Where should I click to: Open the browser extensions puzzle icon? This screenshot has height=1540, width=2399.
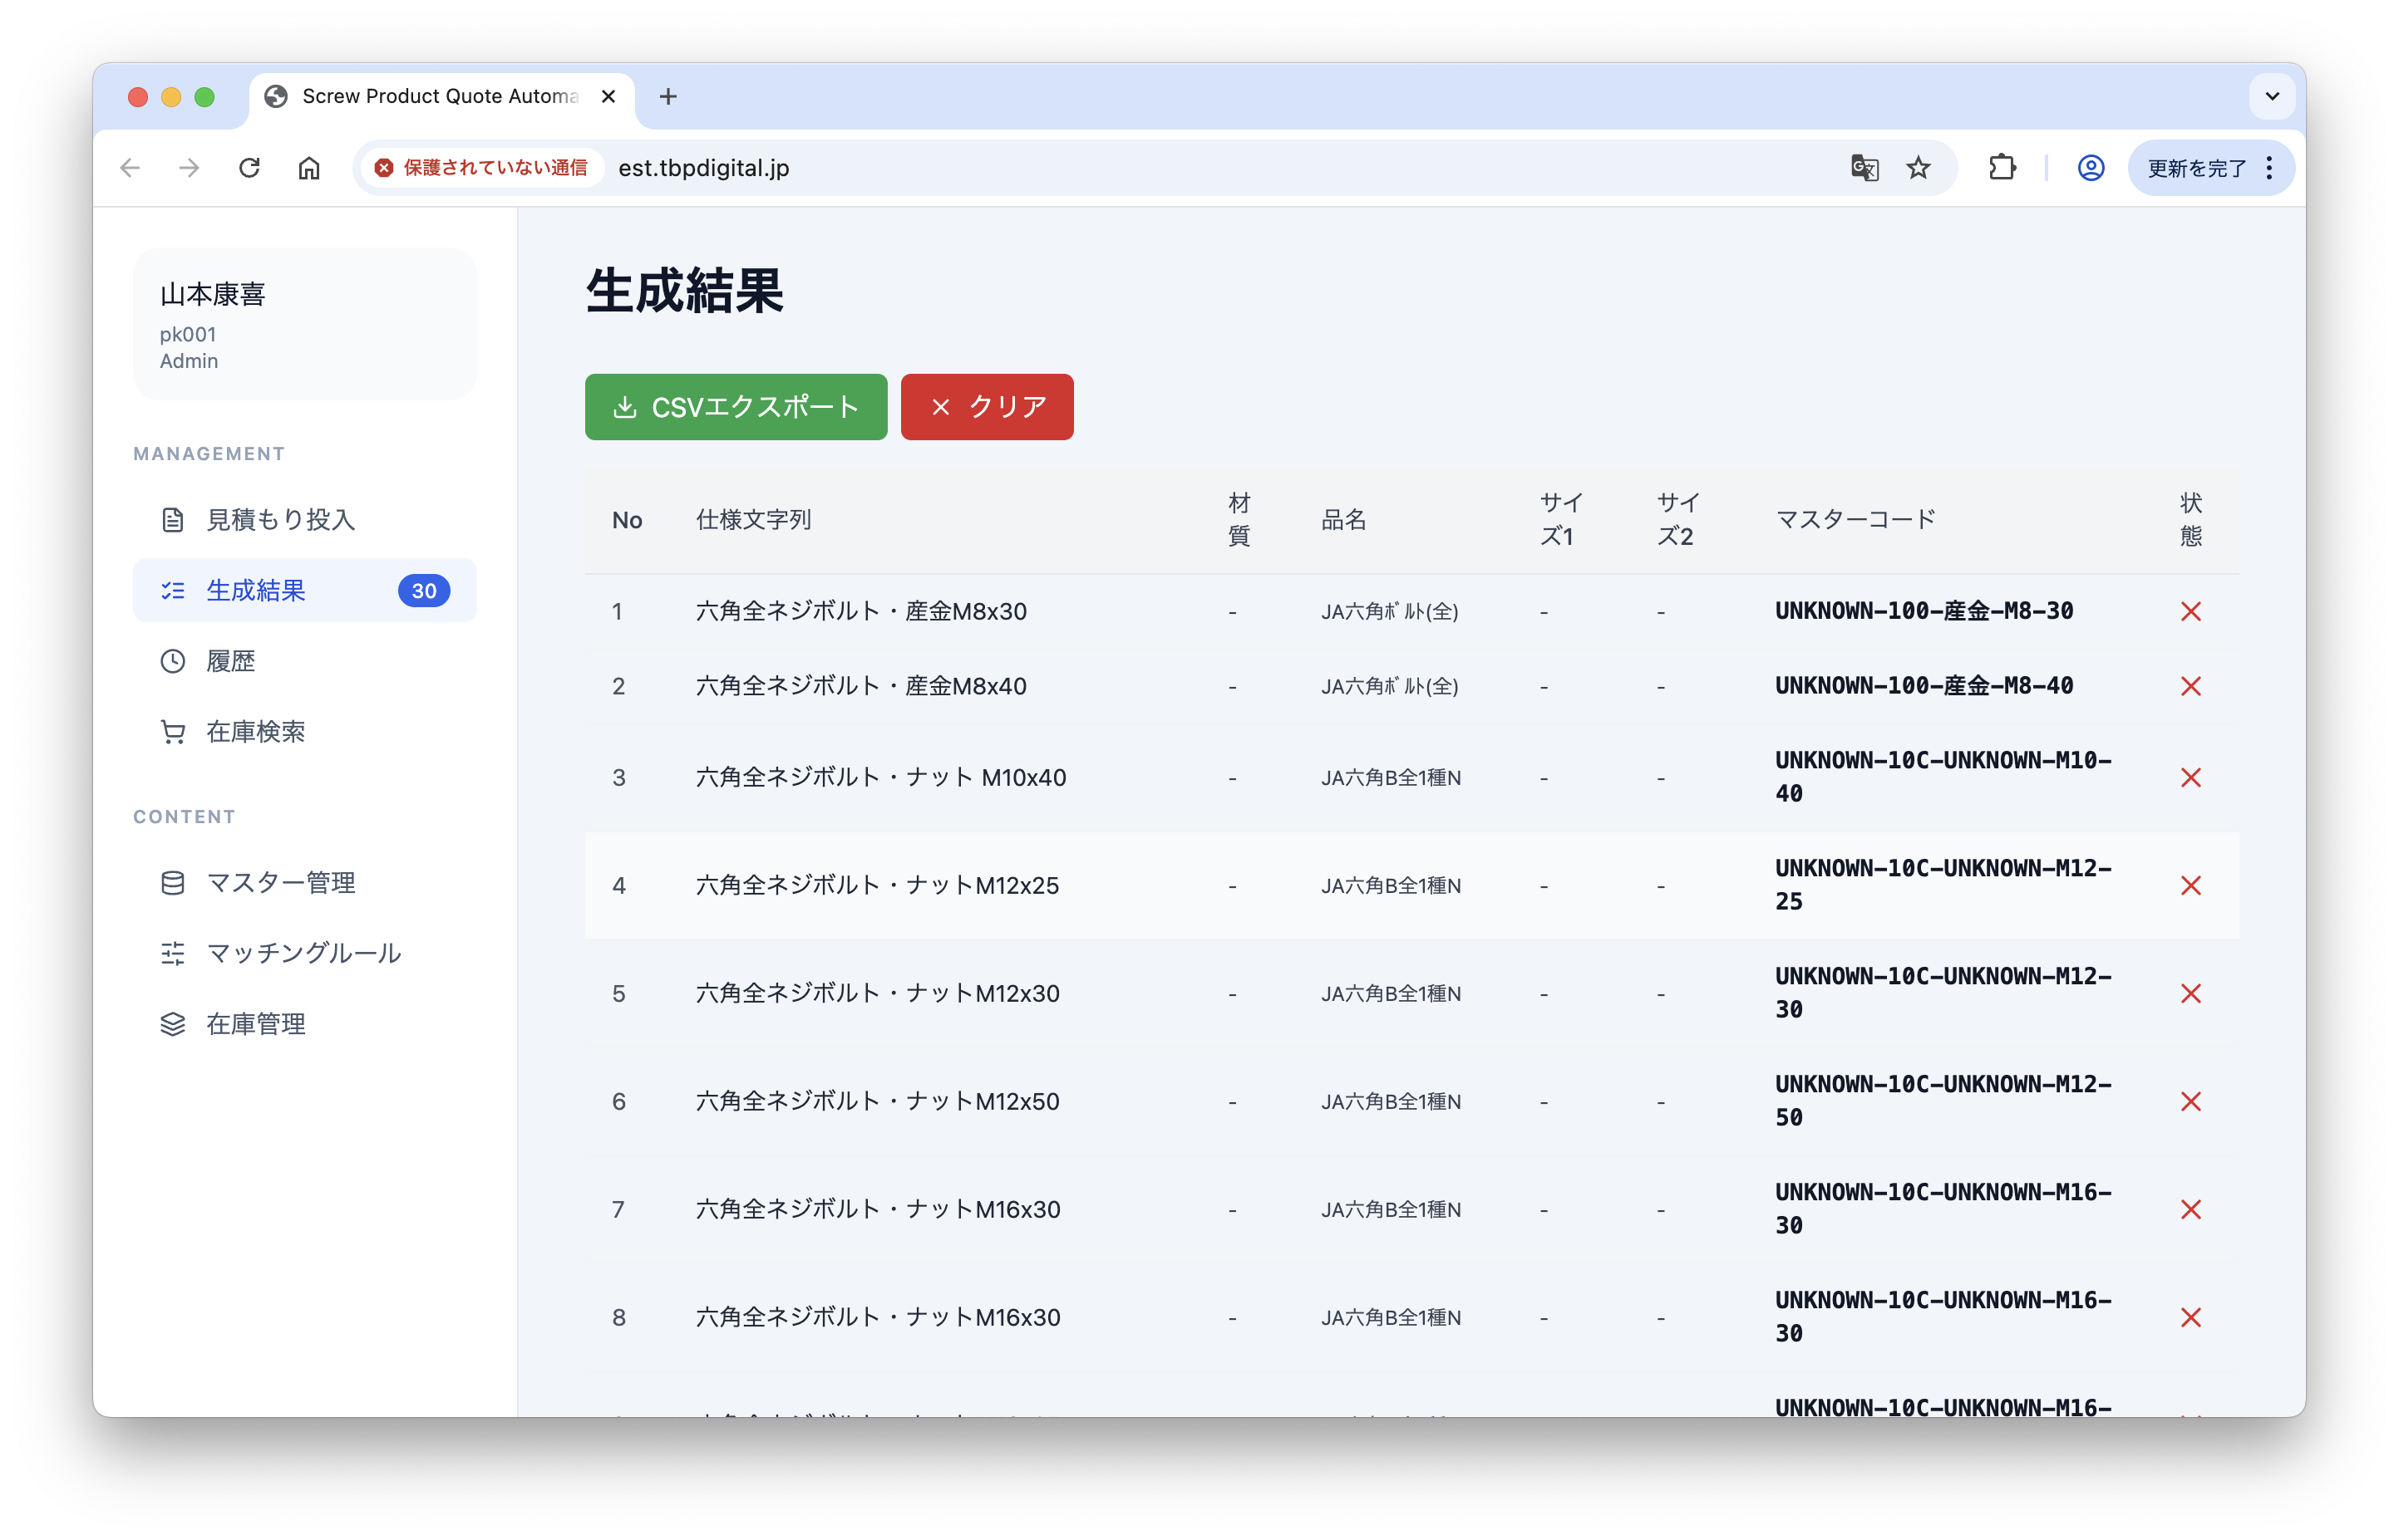point(2002,168)
